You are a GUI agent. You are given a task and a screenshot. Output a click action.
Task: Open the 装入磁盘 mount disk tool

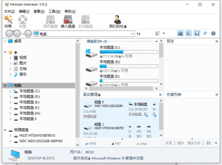pyautogui.click(x=68, y=22)
